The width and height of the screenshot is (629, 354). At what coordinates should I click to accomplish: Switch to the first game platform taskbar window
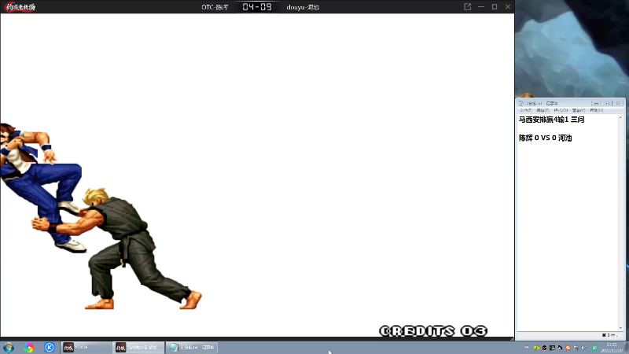[x=86, y=348]
